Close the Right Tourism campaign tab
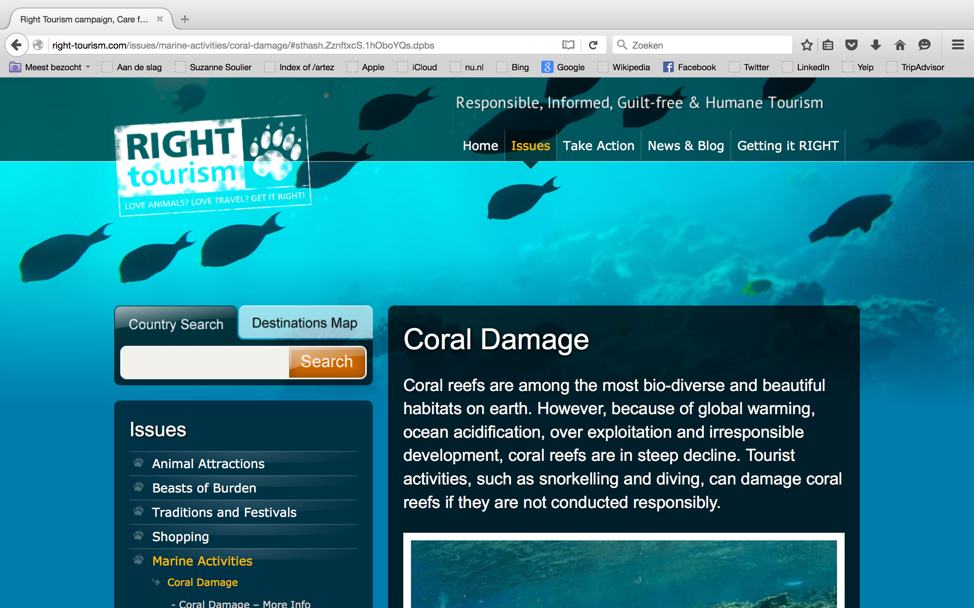Screen dimensions: 974x608 coord(160,19)
